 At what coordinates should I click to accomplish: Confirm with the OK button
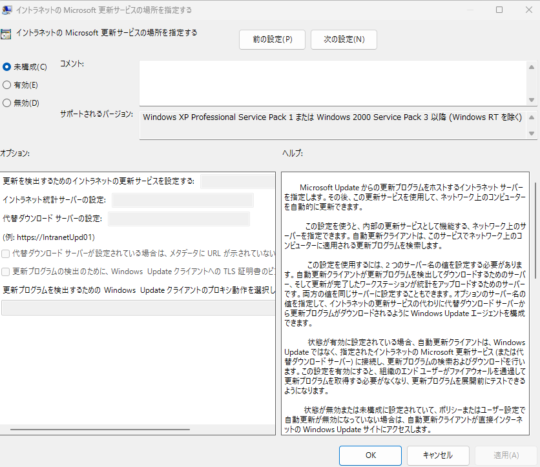point(370,455)
